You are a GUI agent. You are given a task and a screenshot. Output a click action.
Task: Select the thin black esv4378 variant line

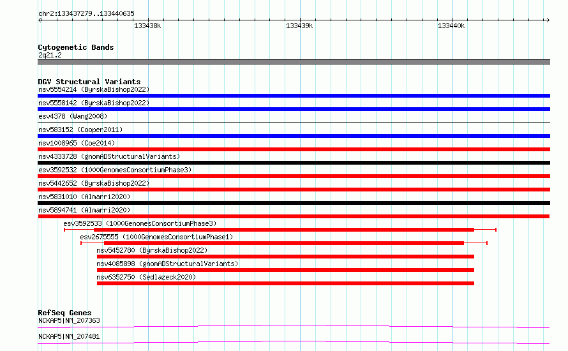click(294, 123)
